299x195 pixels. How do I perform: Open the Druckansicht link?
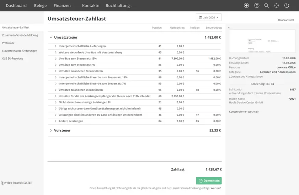click(x=286, y=20)
